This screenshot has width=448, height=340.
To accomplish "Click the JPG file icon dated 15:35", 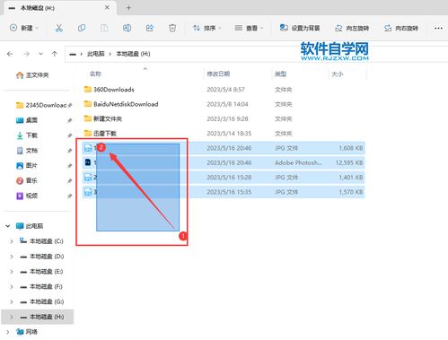I will pos(88,192).
